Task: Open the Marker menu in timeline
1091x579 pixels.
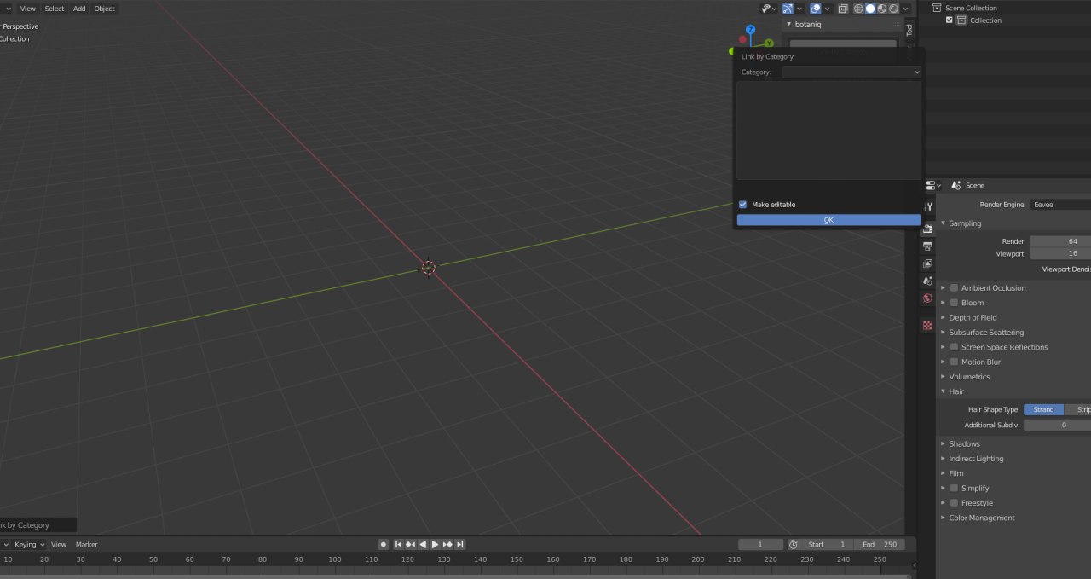Action: [x=87, y=545]
